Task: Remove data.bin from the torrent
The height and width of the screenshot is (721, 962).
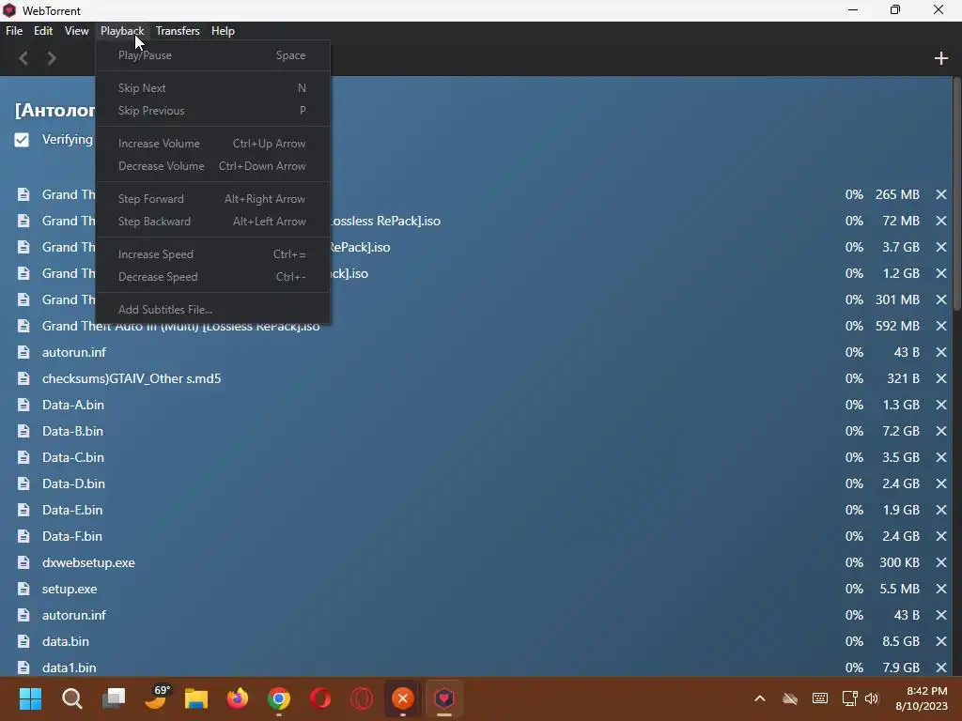Action: pyautogui.click(x=941, y=641)
